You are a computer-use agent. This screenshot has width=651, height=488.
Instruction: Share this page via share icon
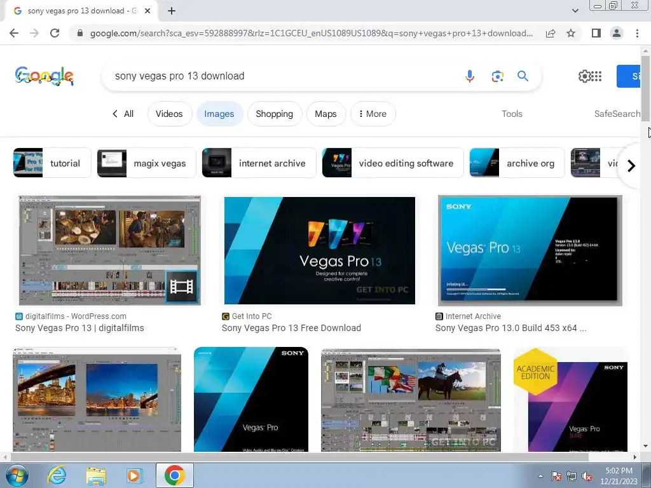click(551, 33)
